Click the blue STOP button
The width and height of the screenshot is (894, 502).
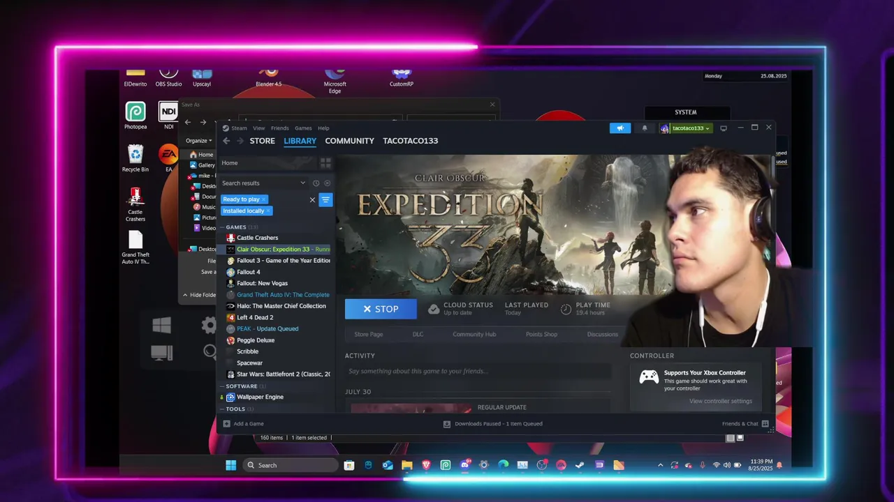pyautogui.click(x=381, y=309)
